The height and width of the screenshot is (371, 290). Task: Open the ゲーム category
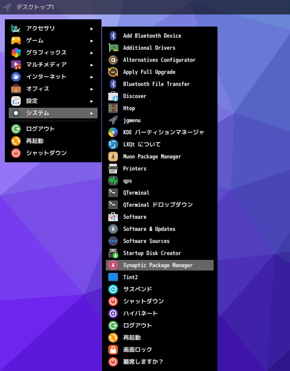tap(53, 41)
